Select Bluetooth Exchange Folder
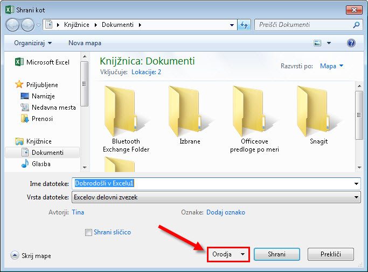368x272 pixels. coord(126,119)
